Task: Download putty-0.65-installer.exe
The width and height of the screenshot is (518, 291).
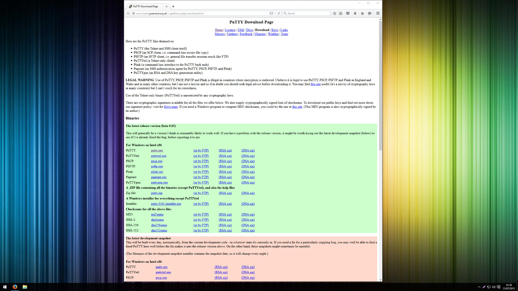Action: click(166, 204)
